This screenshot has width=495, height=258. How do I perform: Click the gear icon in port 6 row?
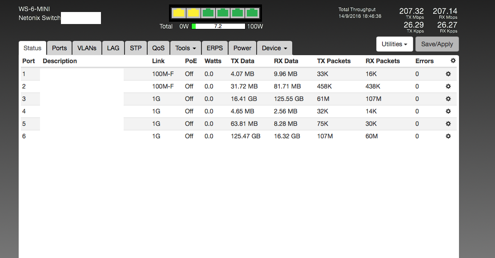coord(448,136)
